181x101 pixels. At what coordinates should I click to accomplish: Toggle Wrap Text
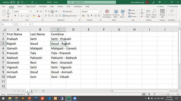click(x=68, y=12)
